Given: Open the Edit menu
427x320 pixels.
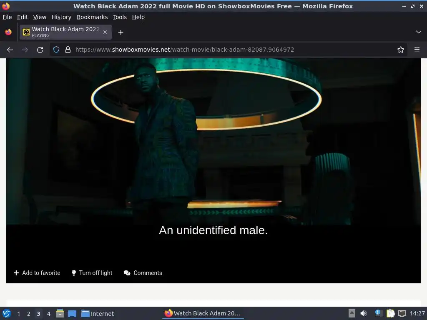Looking at the screenshot, I should click(23, 17).
